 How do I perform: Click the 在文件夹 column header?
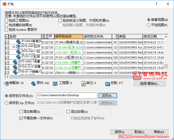[48, 36]
